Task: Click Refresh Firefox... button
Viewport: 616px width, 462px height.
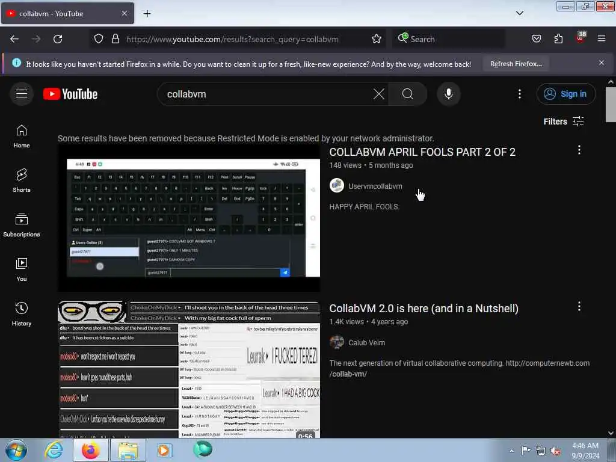Action: (x=516, y=64)
